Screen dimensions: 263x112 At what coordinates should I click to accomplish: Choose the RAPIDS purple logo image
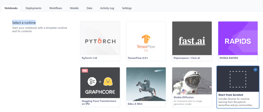click(x=238, y=38)
